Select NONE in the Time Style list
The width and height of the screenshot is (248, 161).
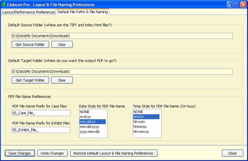[x=139, y=112]
